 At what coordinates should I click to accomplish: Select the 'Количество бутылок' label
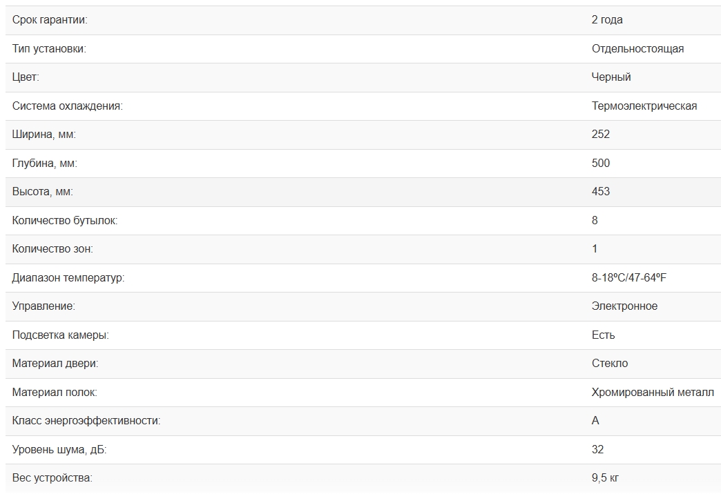pos(65,220)
